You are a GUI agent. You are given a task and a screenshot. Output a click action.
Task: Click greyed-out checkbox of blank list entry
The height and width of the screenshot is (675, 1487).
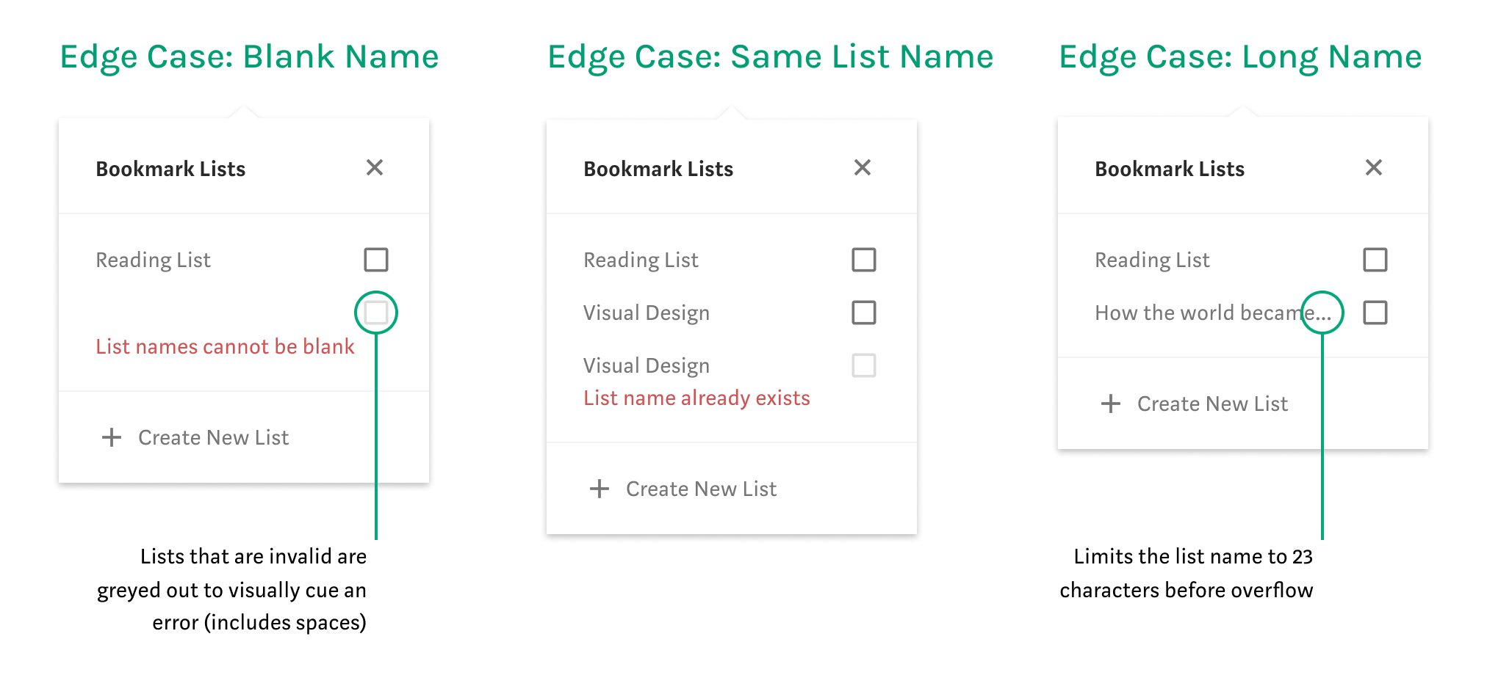pyautogui.click(x=376, y=313)
